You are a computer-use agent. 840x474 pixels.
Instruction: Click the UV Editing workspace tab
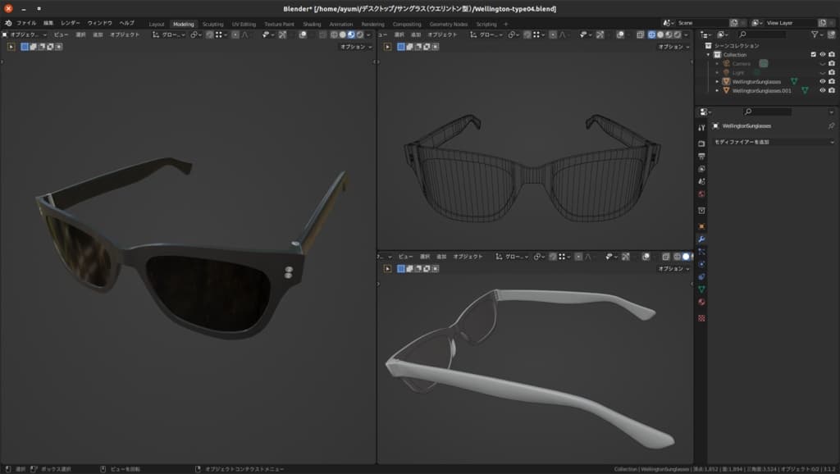pos(244,24)
